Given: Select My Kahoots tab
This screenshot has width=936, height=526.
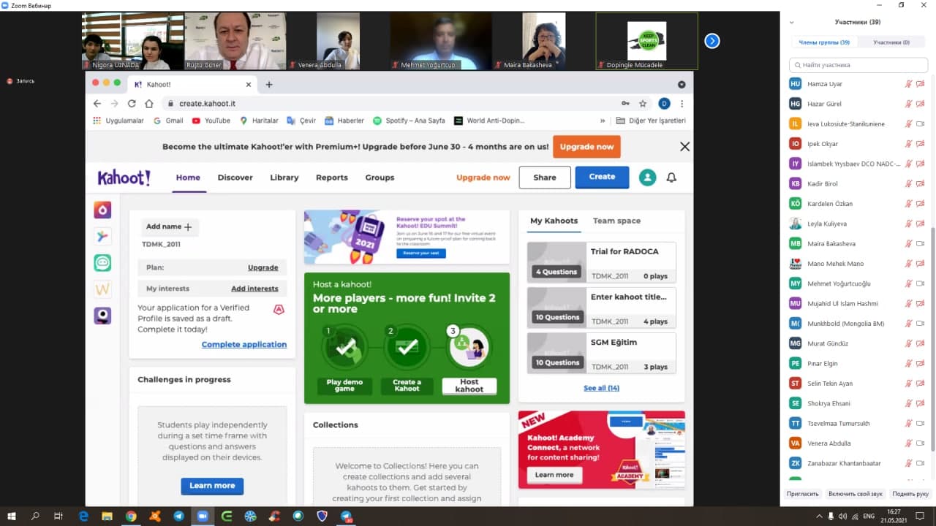Looking at the screenshot, I should pyautogui.click(x=554, y=221).
